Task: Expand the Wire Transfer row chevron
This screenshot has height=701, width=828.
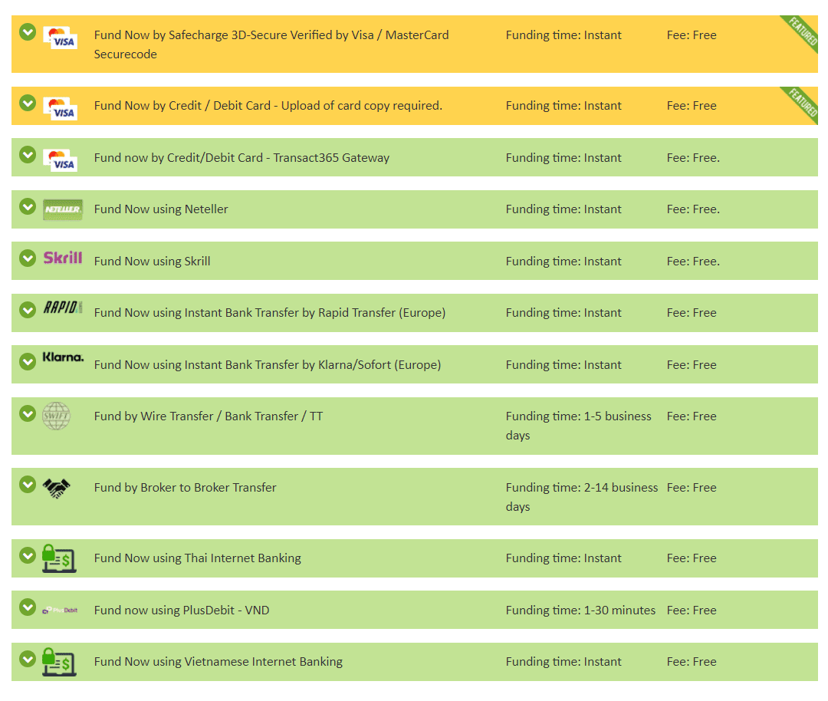Action: coord(28,413)
